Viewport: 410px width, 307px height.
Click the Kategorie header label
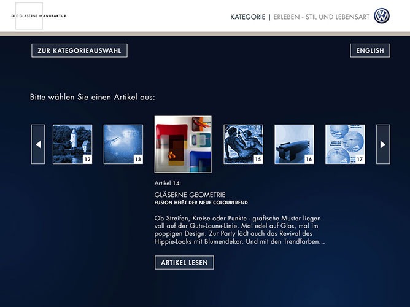pyautogui.click(x=247, y=17)
